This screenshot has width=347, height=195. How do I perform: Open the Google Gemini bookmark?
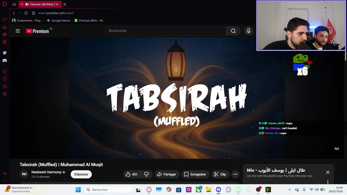pos(59,21)
